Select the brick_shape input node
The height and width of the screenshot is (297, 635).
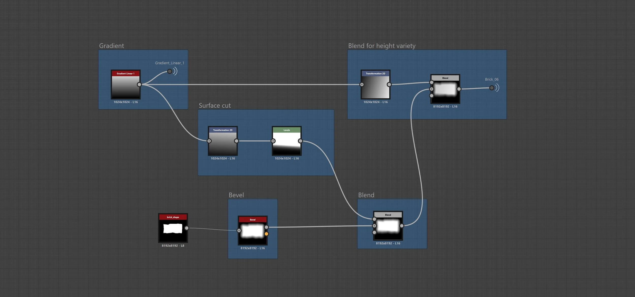[x=173, y=228]
